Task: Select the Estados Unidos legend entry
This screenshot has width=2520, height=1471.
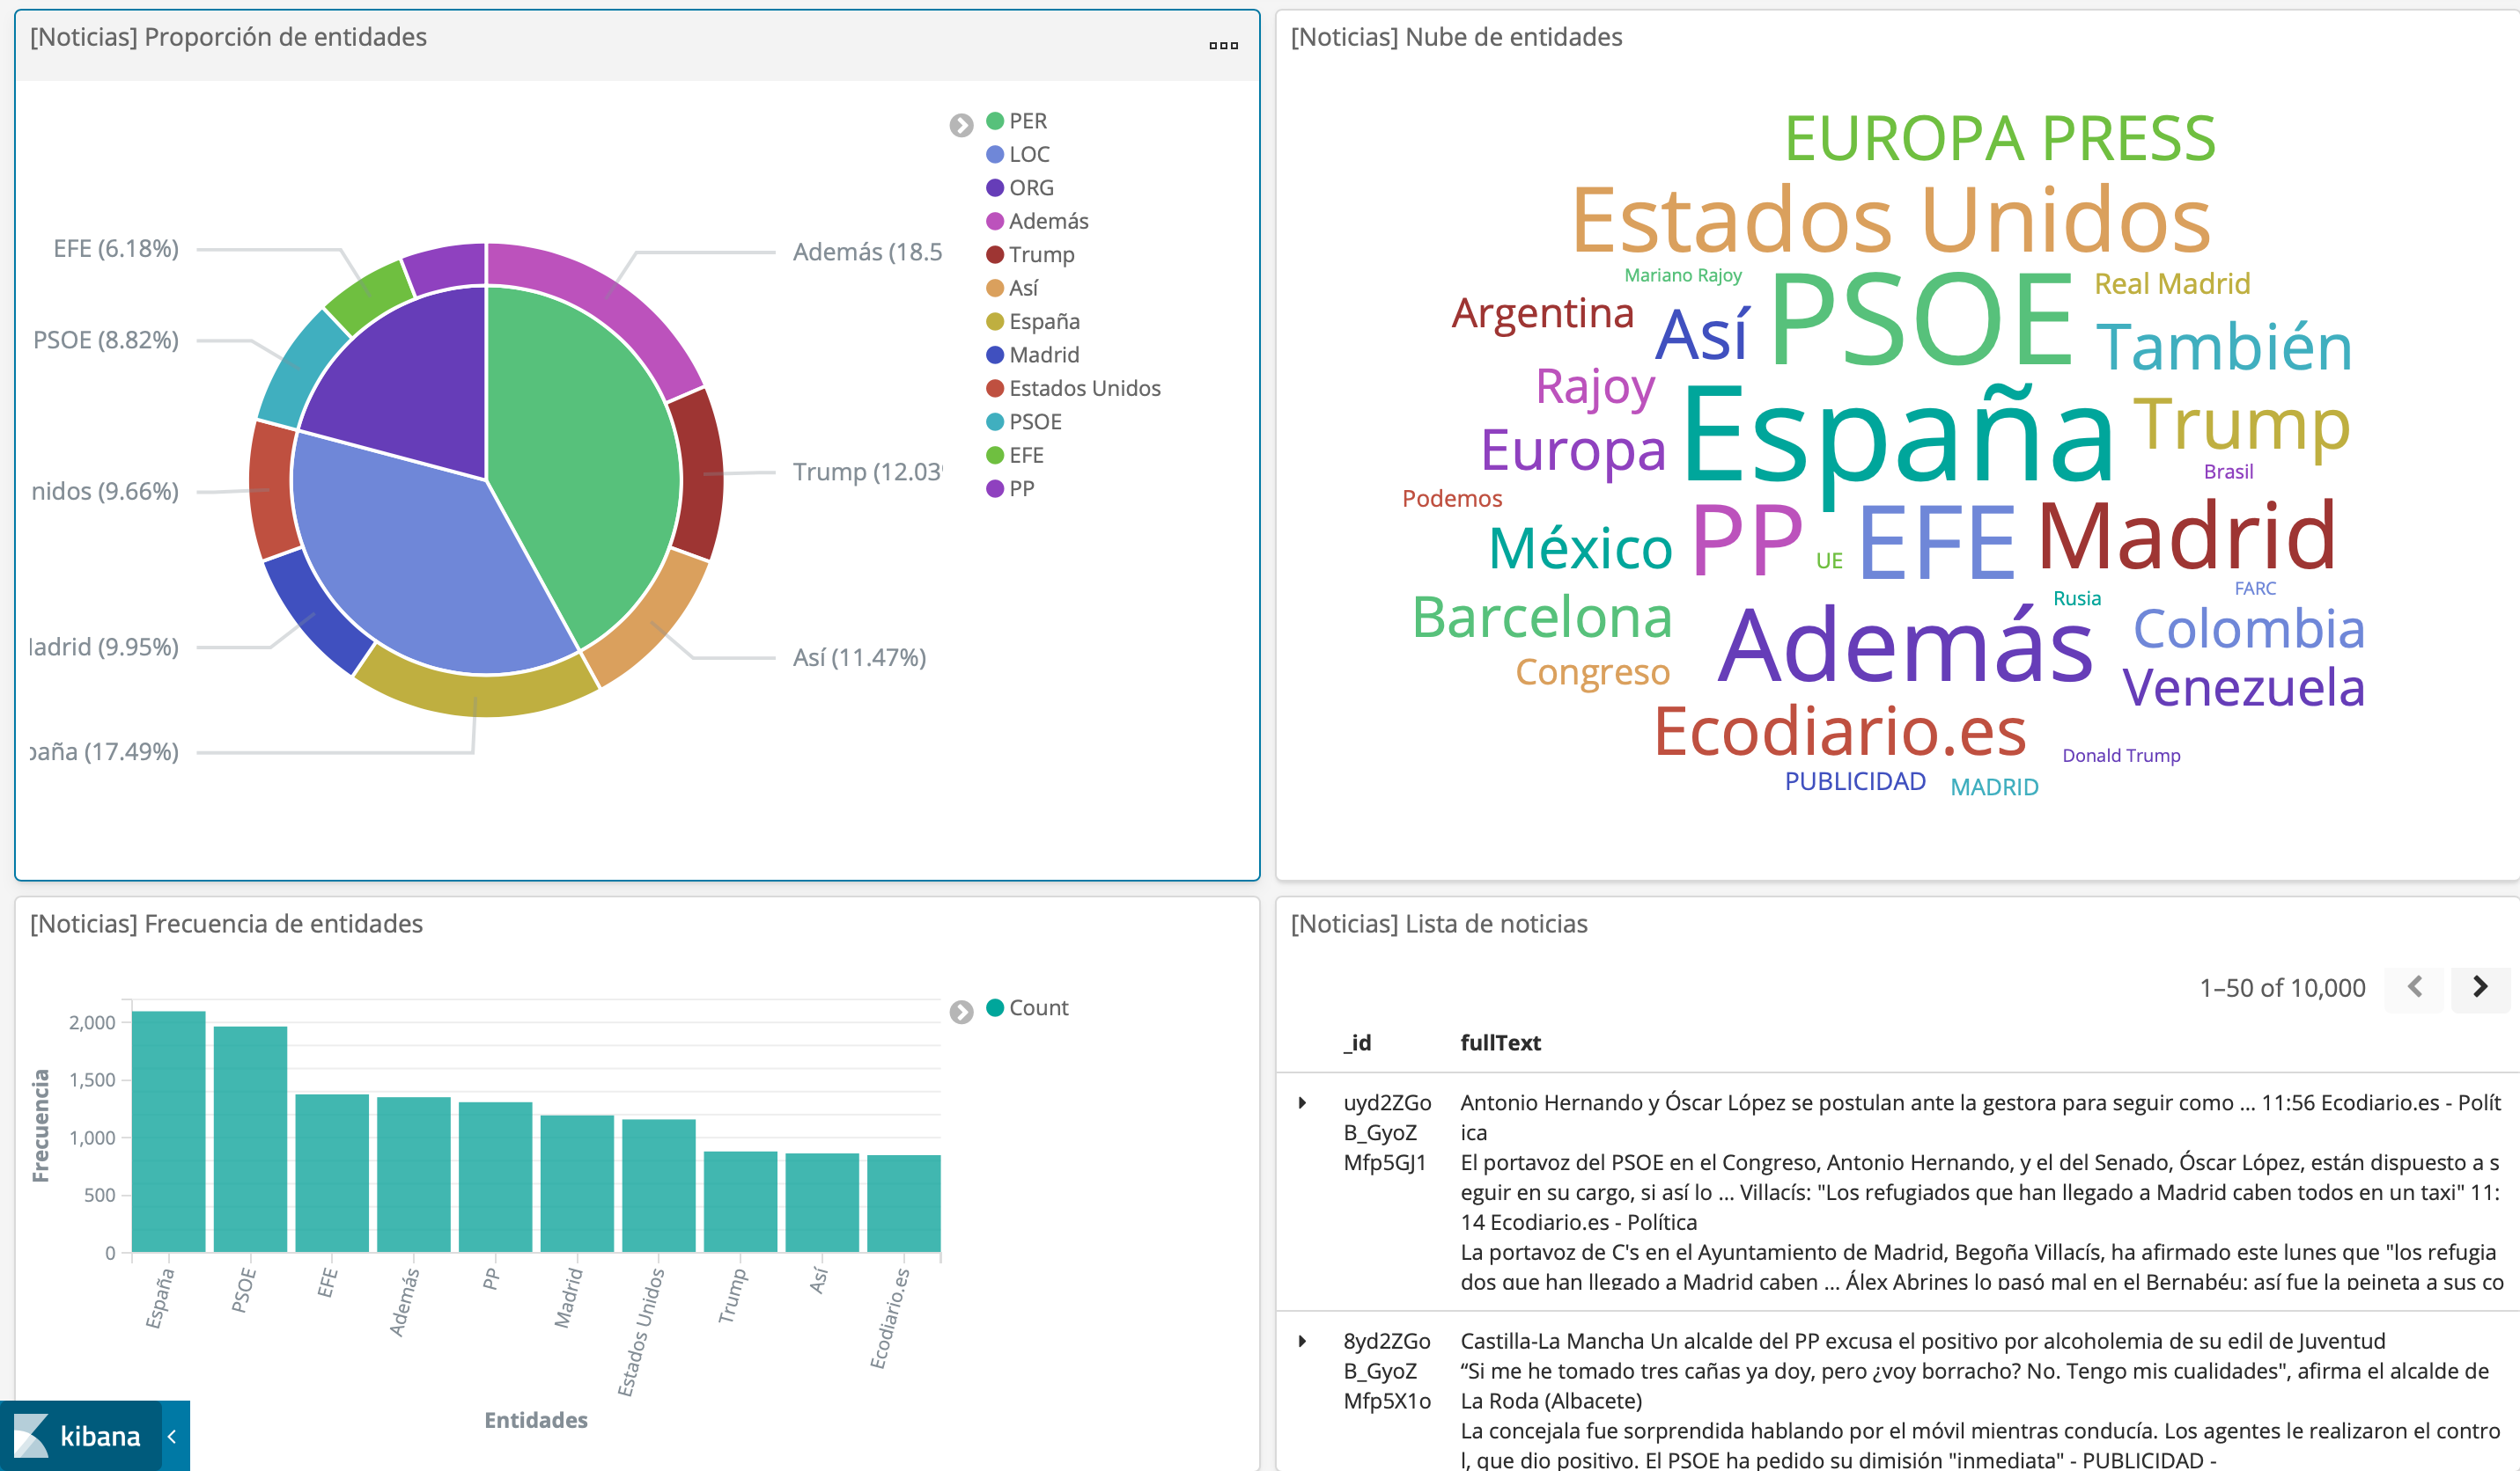Action: pos(1084,388)
